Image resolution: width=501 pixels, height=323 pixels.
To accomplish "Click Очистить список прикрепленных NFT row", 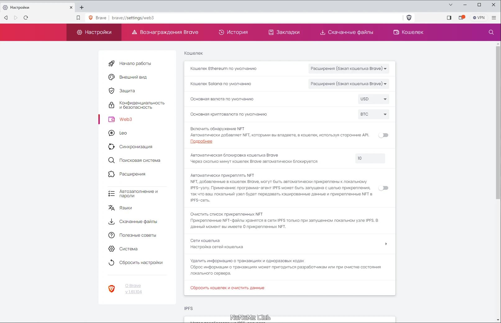I will pyautogui.click(x=289, y=221).
